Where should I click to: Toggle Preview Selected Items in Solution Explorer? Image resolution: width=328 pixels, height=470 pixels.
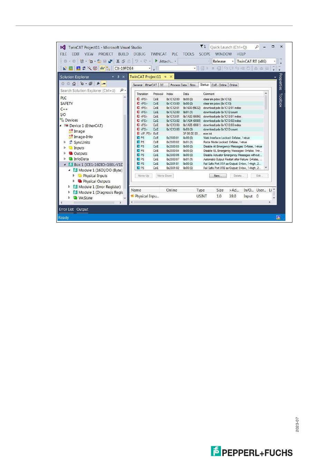point(104,84)
